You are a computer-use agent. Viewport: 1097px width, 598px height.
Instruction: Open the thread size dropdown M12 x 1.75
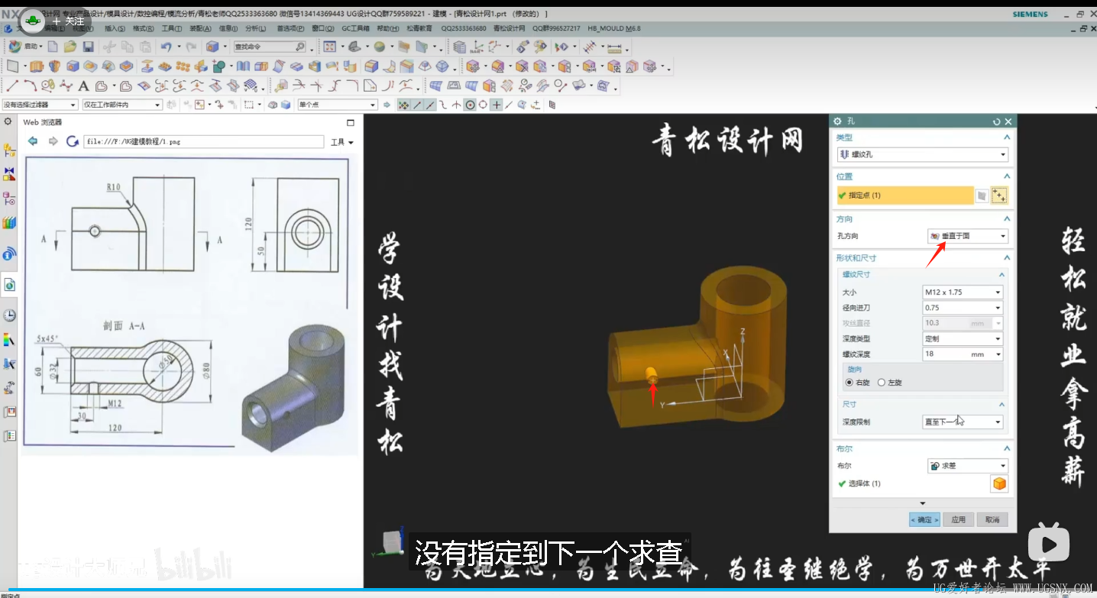point(963,292)
